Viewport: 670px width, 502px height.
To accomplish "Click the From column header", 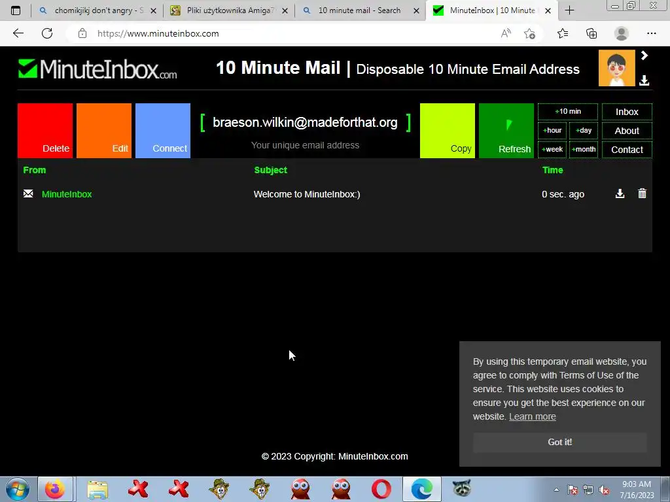I will (x=34, y=170).
